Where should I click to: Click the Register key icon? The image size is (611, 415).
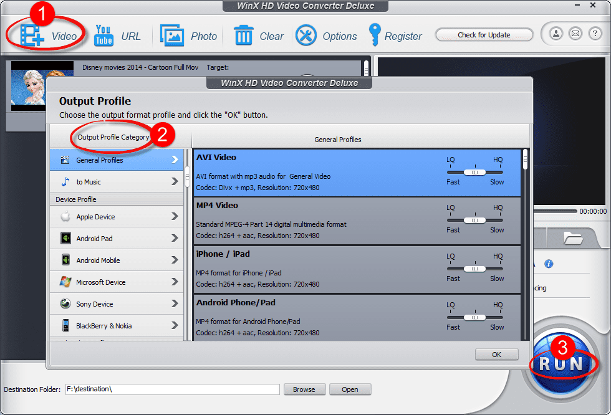coord(375,35)
